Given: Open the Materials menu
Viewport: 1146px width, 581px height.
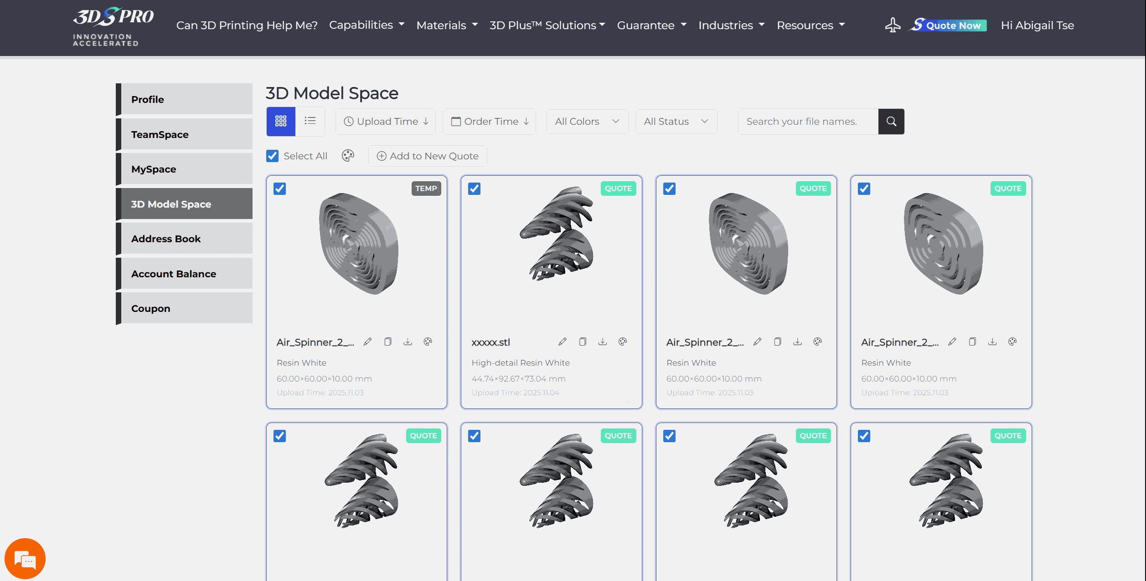Looking at the screenshot, I should coord(446,25).
